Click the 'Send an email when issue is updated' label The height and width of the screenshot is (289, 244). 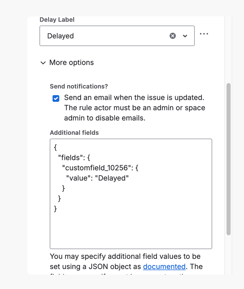coord(134,98)
